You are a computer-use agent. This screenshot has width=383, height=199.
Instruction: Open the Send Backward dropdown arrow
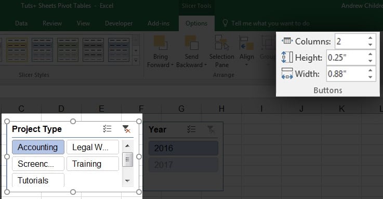tap(205, 65)
